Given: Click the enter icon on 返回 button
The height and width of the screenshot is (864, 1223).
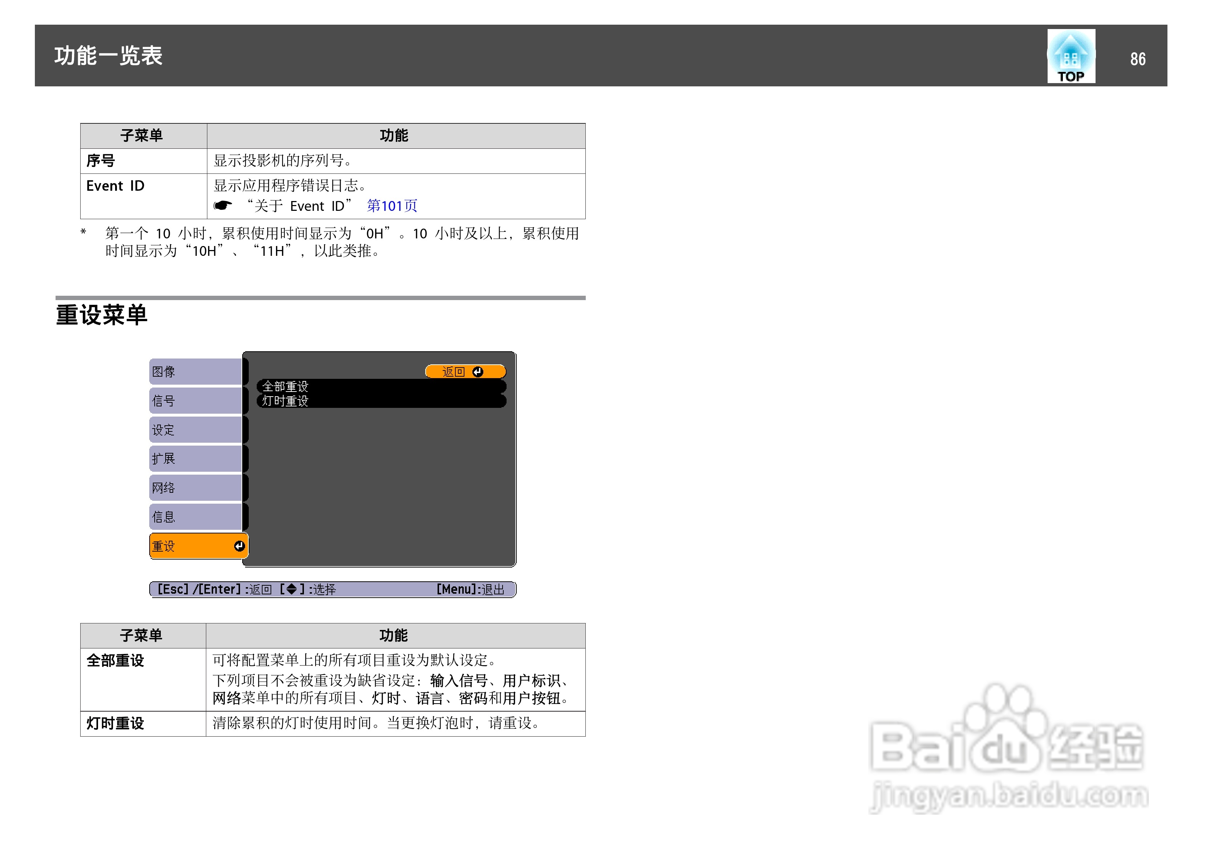Looking at the screenshot, I should (x=477, y=372).
